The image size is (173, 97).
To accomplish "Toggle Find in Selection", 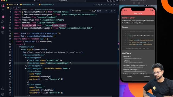I will (x=112, y=11).
